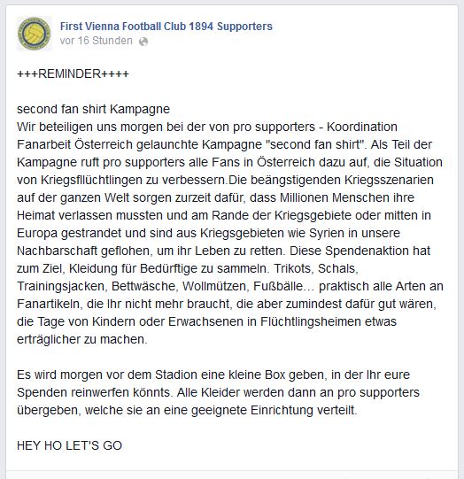Click the word 'Fanartikeln,' in the post

tap(50, 305)
